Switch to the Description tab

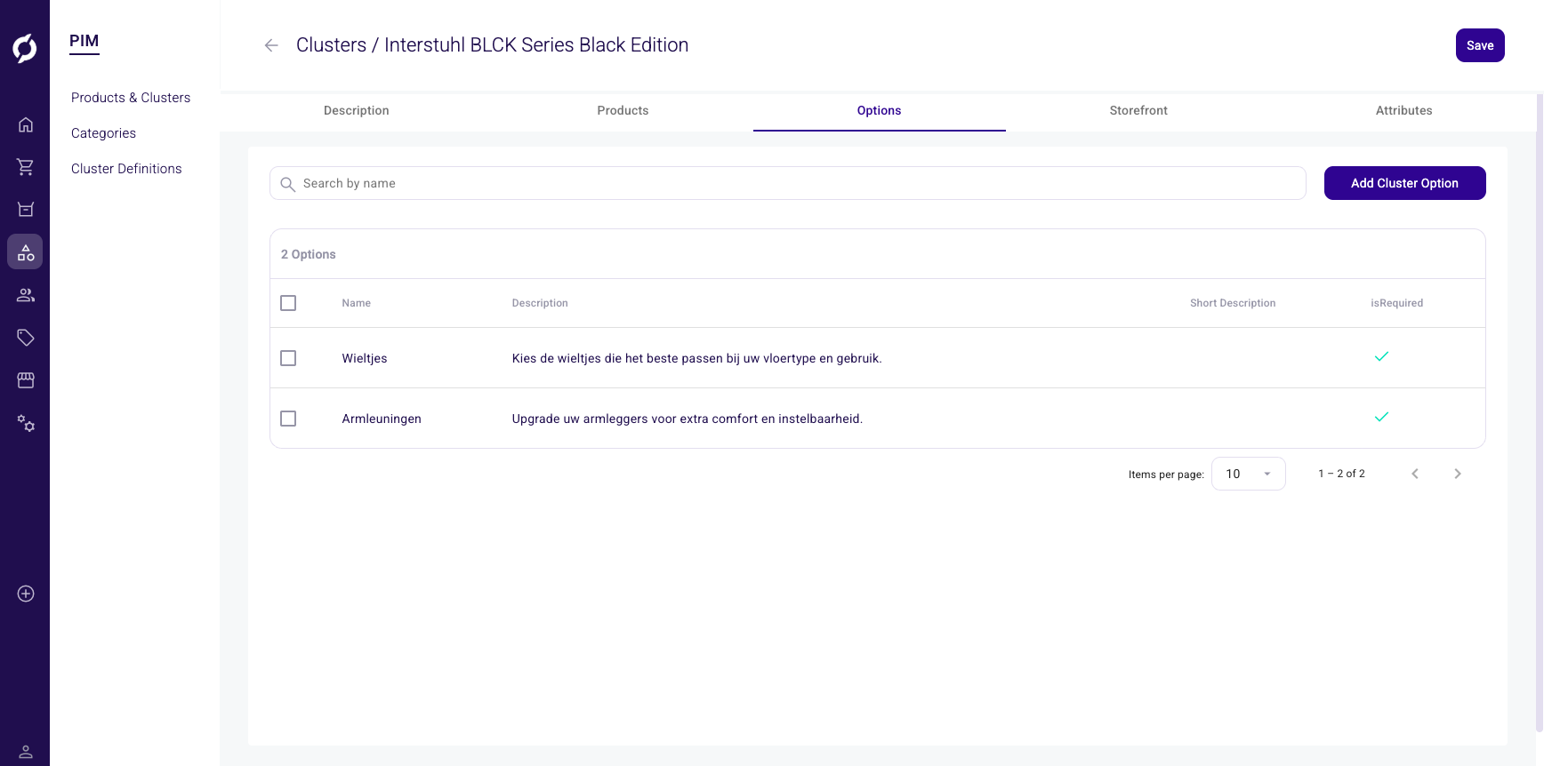[356, 111]
